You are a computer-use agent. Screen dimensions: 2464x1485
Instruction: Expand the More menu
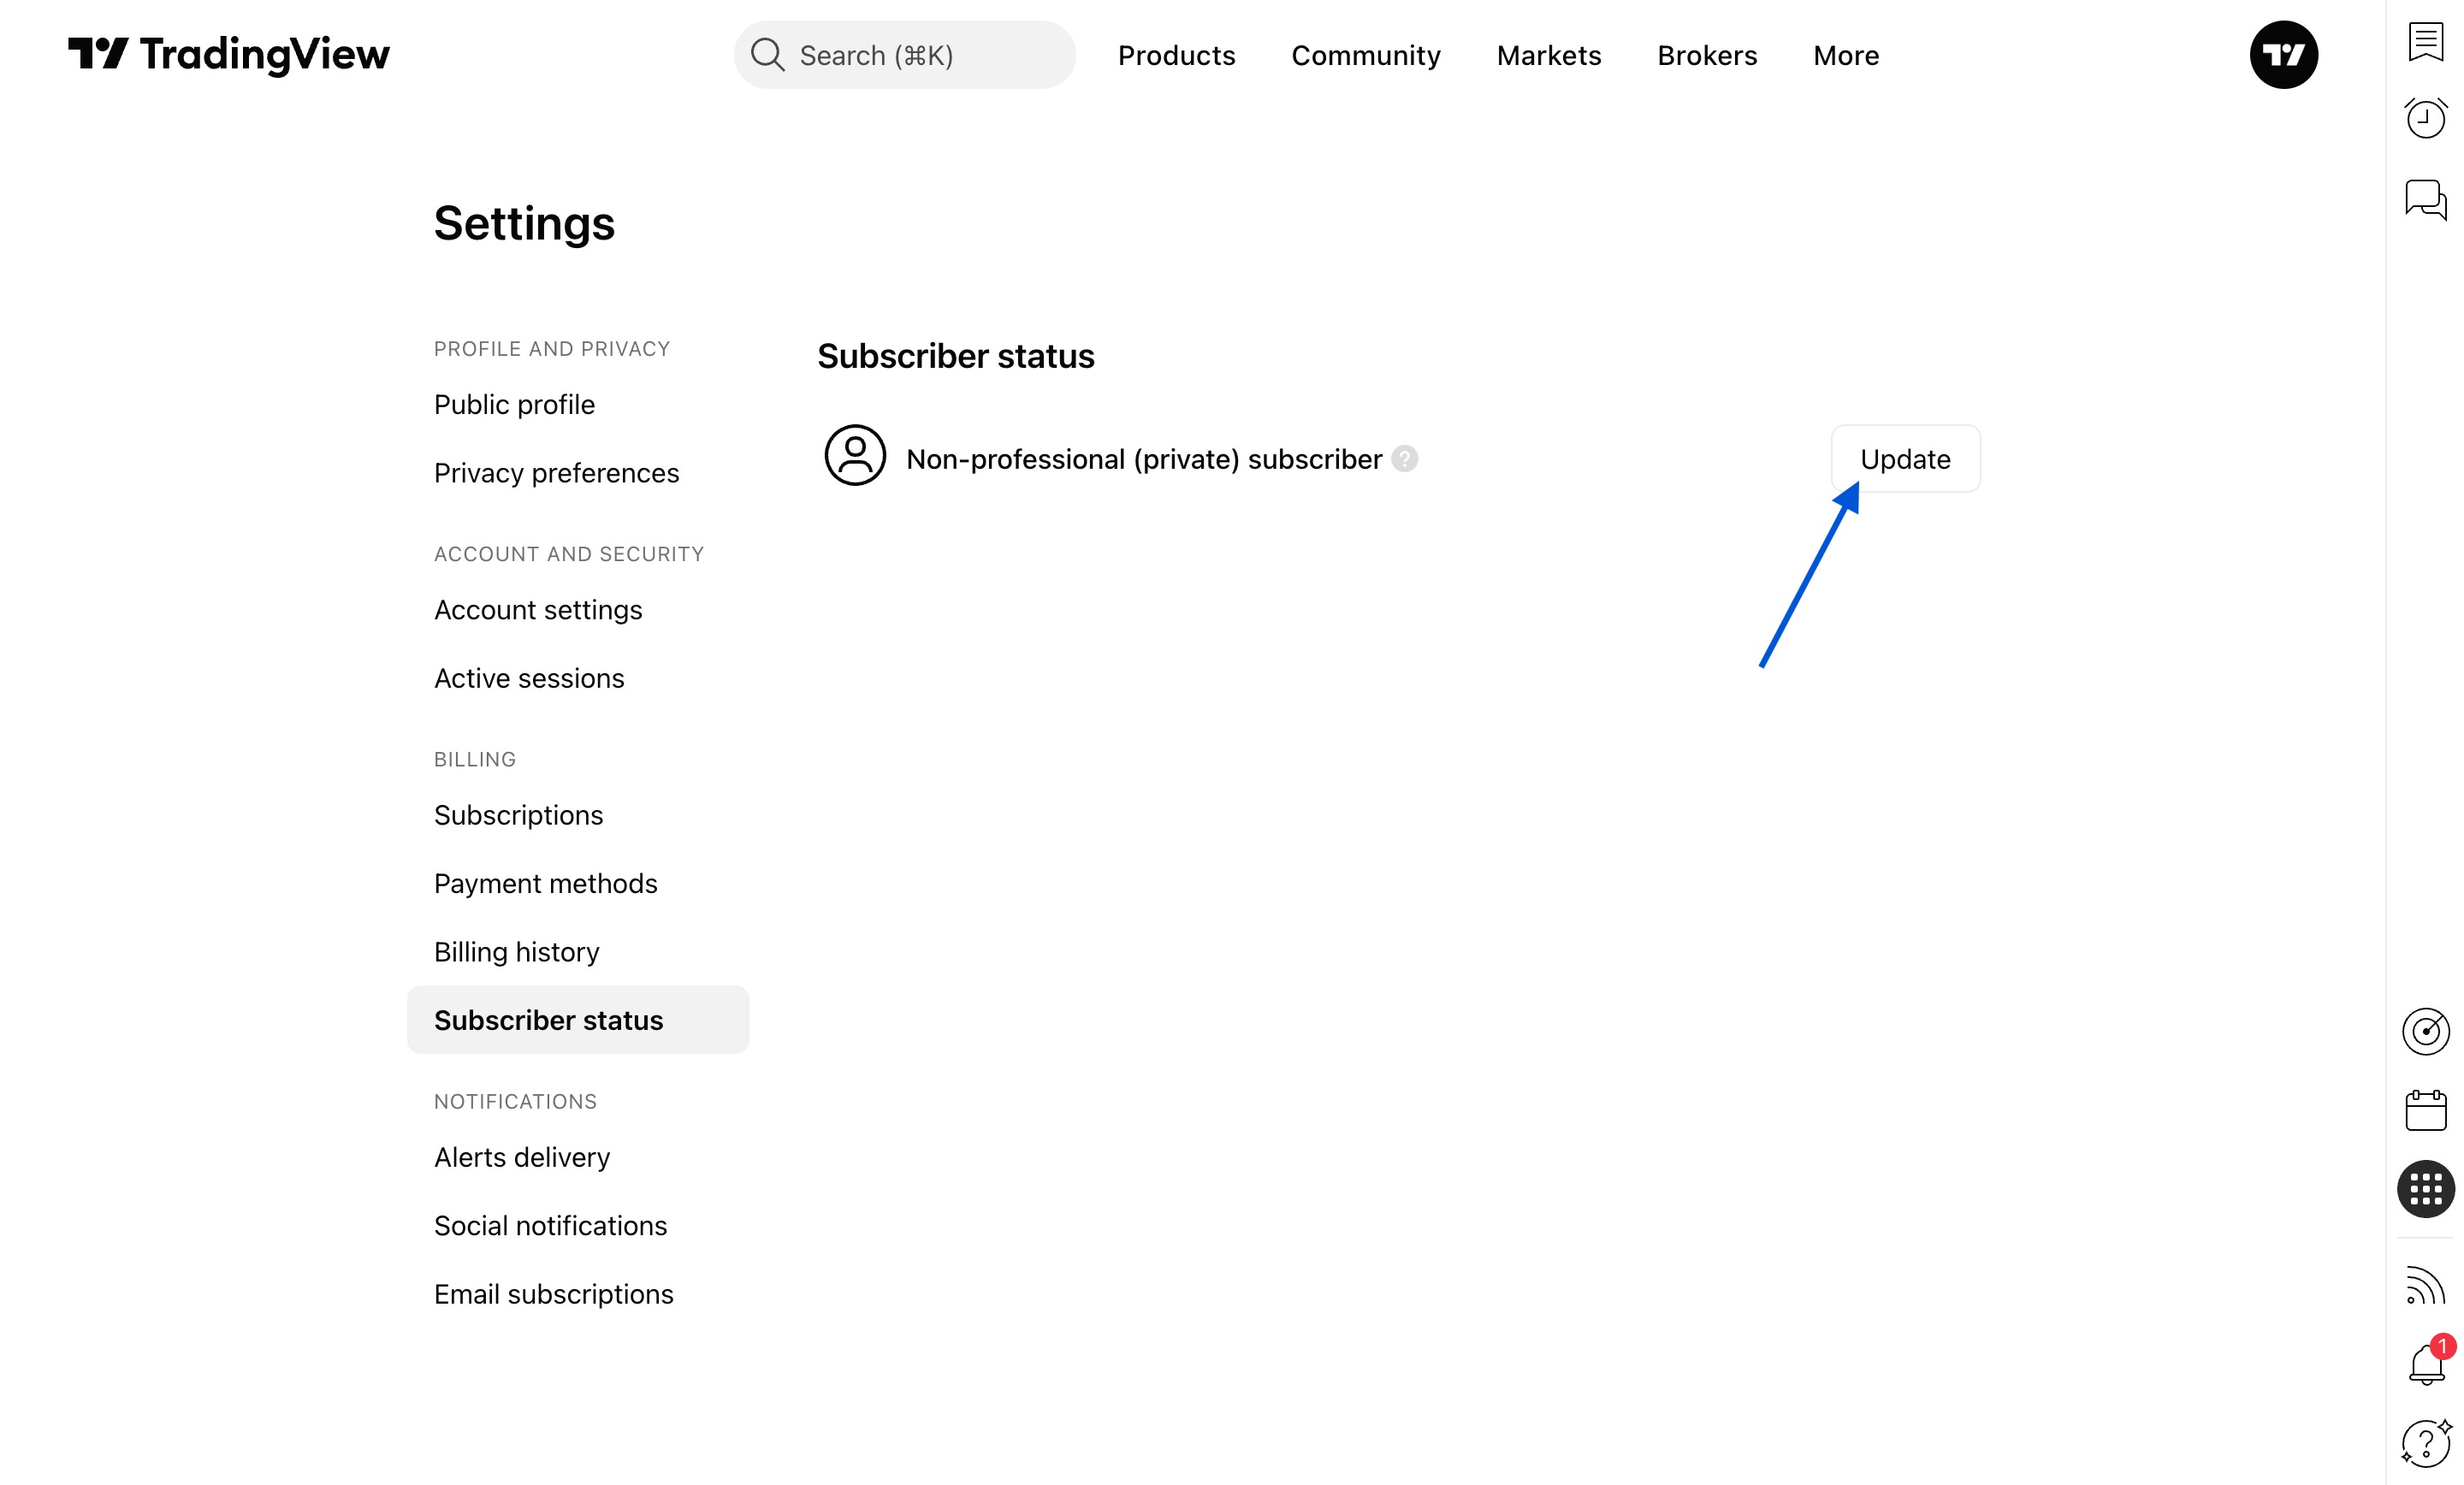pyautogui.click(x=1845, y=55)
